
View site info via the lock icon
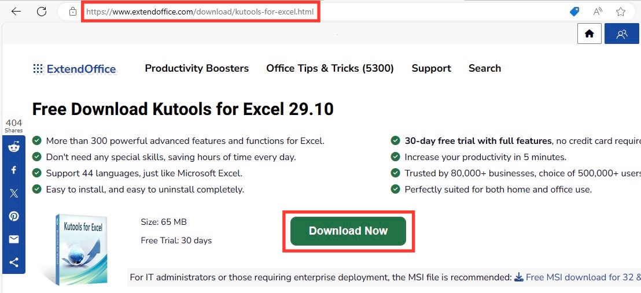click(73, 12)
